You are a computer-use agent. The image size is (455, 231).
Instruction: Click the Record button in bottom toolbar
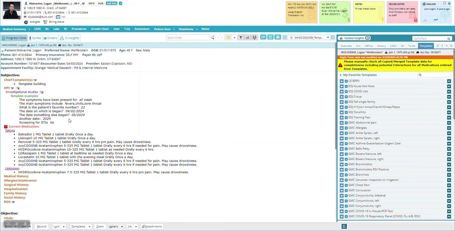coord(42,226)
